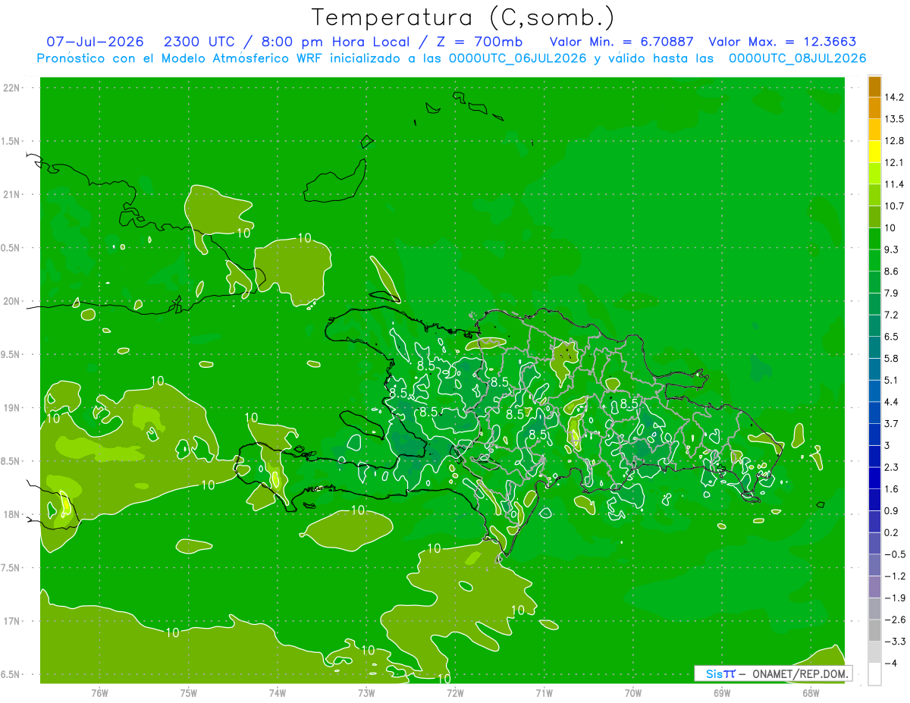Click the colorbar tick value "-3.3"
This screenshot has width=910, height=703.
[x=895, y=642]
